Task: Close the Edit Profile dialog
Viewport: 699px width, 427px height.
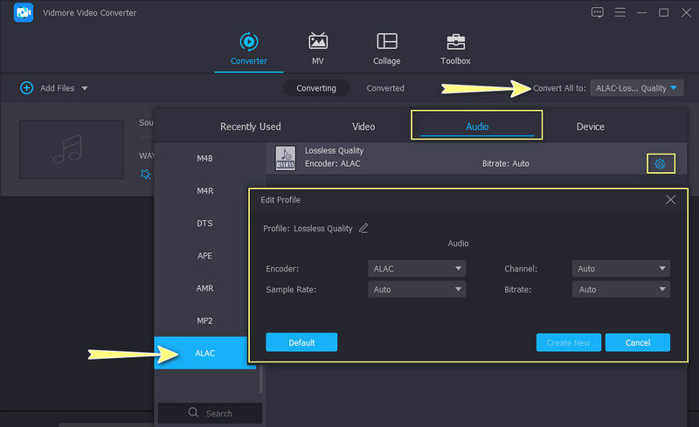Action: tap(670, 200)
